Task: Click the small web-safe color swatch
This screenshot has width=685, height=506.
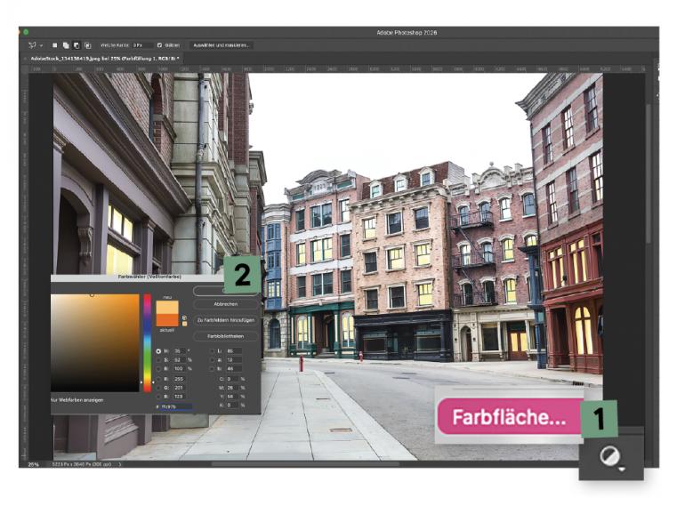Action: point(184,324)
